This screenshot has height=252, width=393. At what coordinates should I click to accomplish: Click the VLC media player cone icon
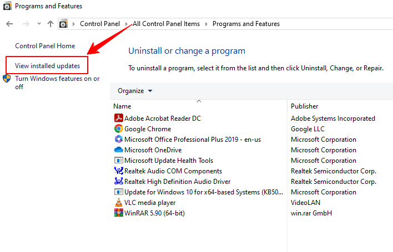tap(118, 203)
